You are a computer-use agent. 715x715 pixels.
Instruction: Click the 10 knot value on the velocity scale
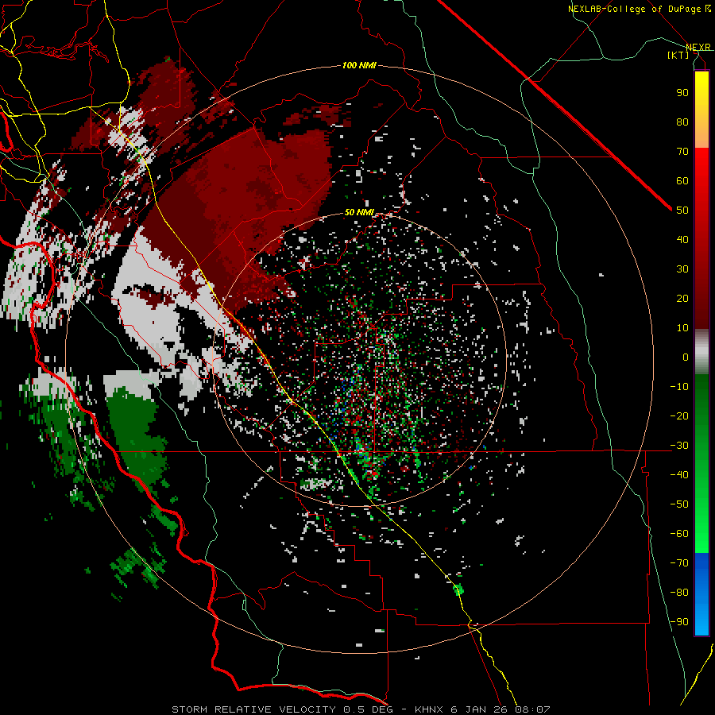point(682,328)
